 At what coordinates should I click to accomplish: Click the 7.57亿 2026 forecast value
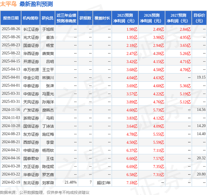coord(159,159)
